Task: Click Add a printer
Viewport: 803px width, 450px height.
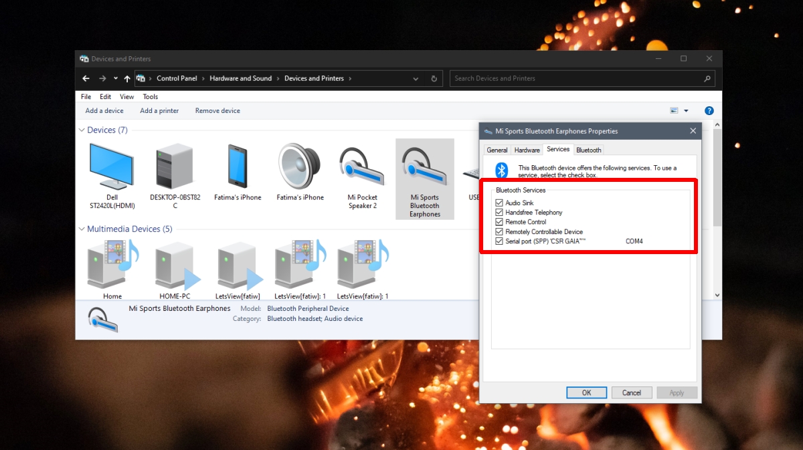Action: point(159,111)
